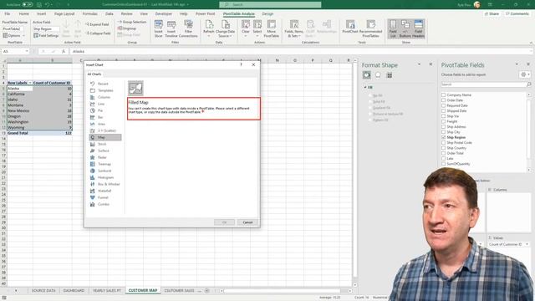
Task: Click in the PivotTable Fields search box
Action: [483, 84]
